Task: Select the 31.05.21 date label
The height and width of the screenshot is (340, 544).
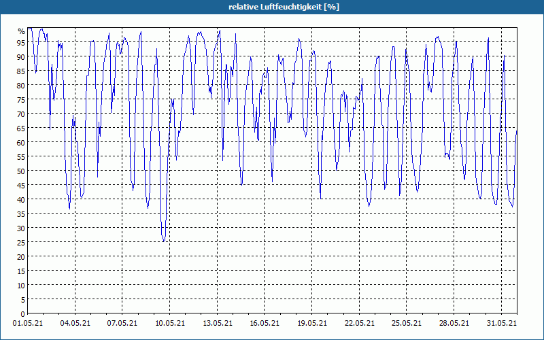Action: pyautogui.click(x=501, y=323)
